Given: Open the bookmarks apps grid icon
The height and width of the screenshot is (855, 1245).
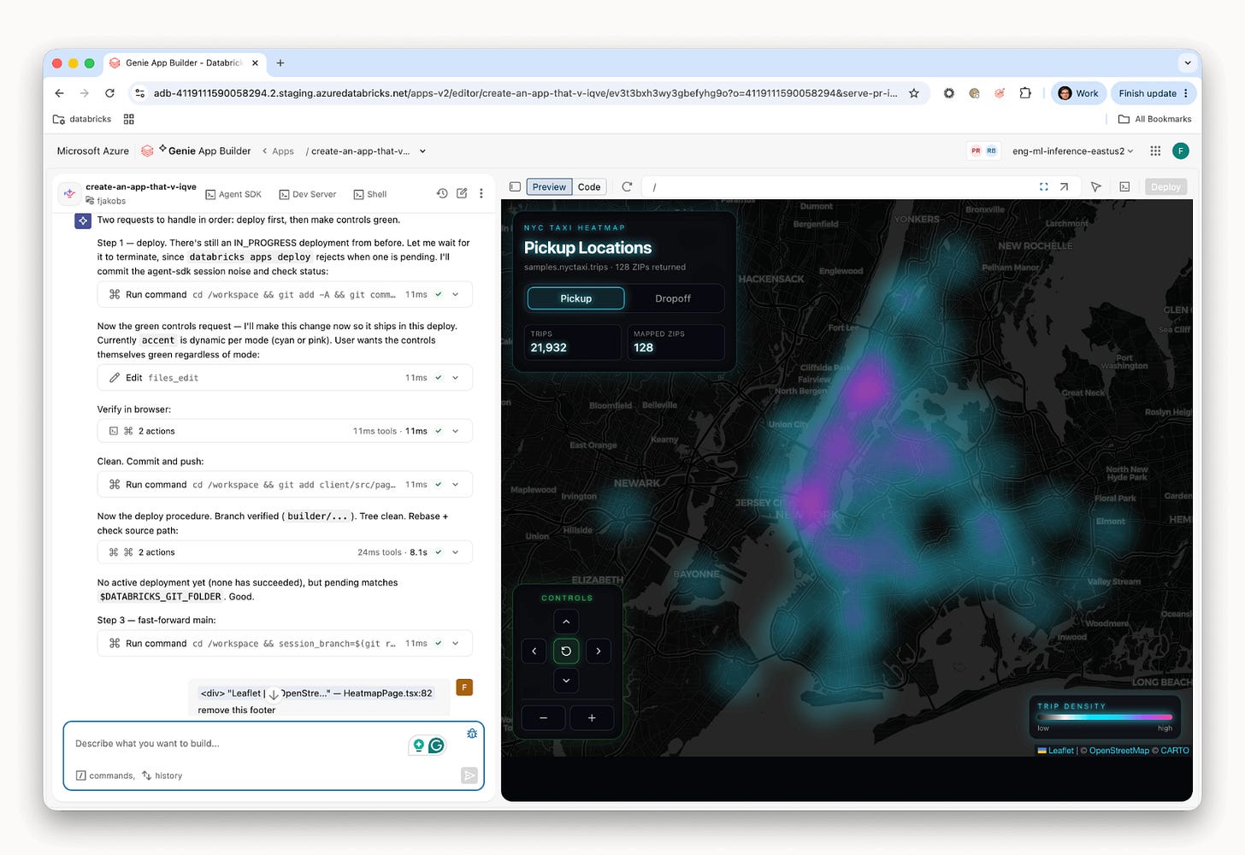Looking at the screenshot, I should tap(129, 119).
